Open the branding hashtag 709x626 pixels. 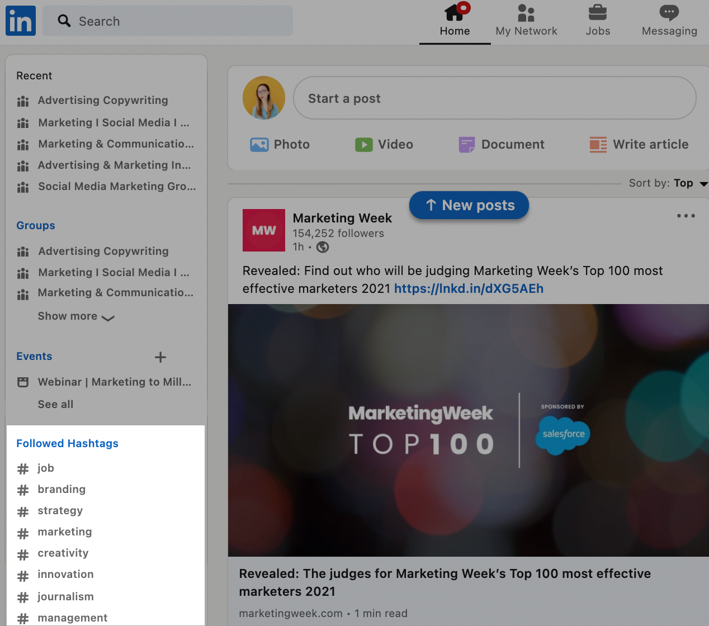(x=62, y=490)
